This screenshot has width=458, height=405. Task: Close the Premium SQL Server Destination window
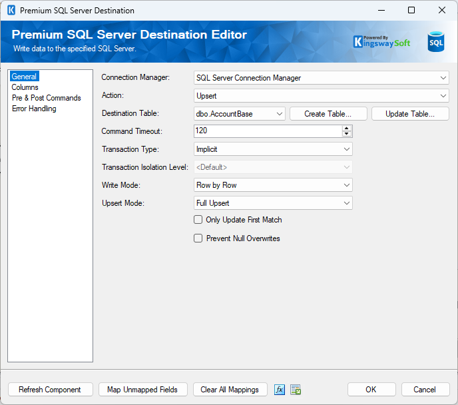click(x=442, y=10)
